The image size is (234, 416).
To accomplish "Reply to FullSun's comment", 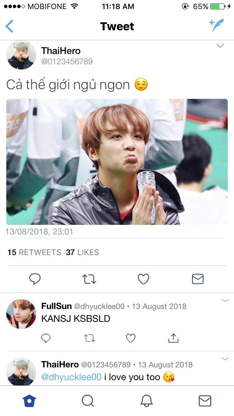I will [x=46, y=338].
